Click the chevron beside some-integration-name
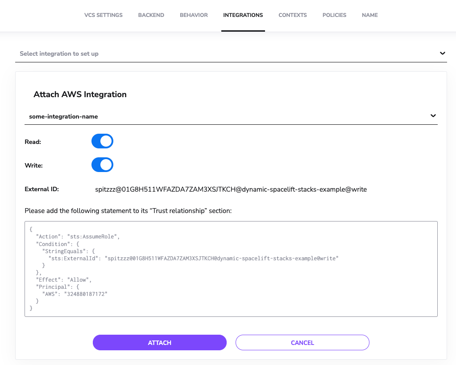The image size is (456, 365). tap(433, 116)
